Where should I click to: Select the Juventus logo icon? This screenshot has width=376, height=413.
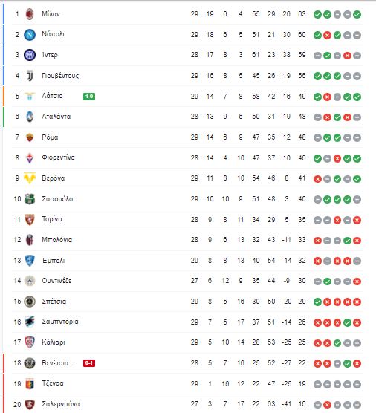click(30, 76)
